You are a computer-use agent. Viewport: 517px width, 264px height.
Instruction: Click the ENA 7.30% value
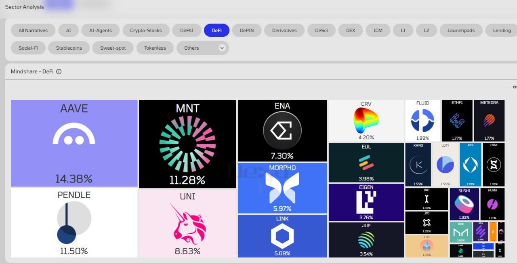[282, 156]
